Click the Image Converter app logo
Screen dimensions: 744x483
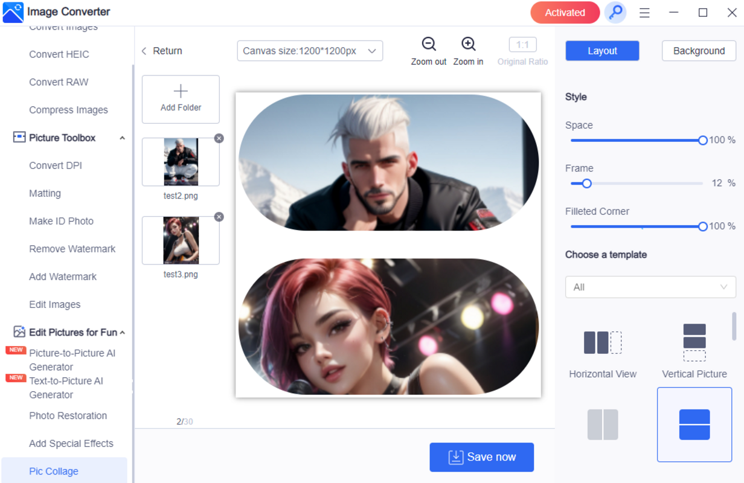pos(13,12)
